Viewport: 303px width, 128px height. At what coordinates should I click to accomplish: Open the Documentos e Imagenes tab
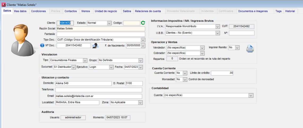tap(253, 11)
